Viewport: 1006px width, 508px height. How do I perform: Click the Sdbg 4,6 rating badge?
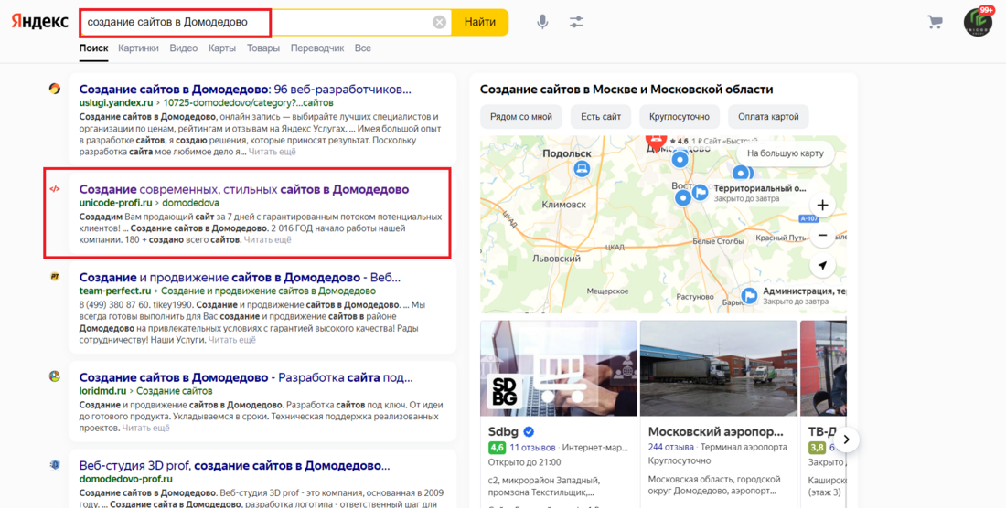497,447
